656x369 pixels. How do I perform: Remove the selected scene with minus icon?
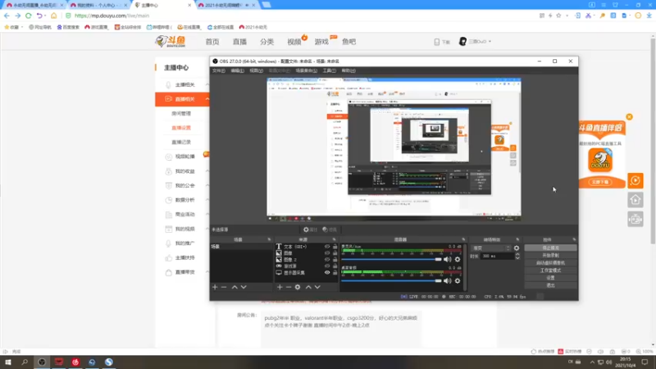pyautogui.click(x=224, y=287)
